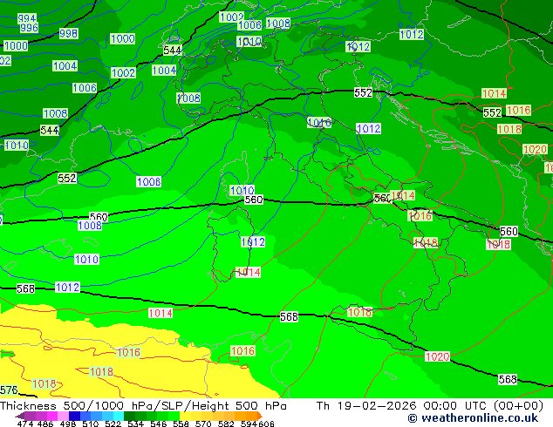Click the darkest green legend swatch above 534
553x427 pixels.
127,416
